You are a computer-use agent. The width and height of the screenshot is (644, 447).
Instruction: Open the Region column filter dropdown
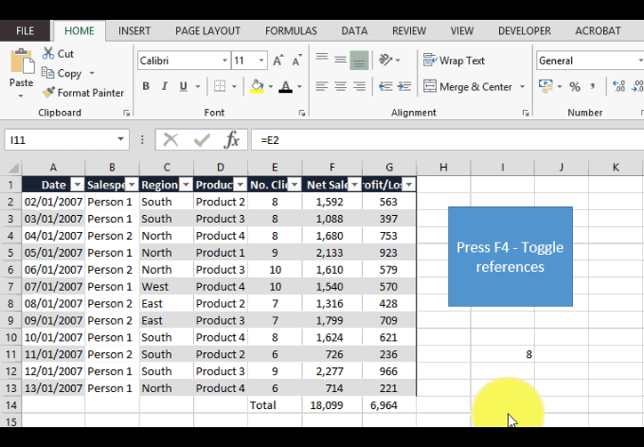pyautogui.click(x=186, y=185)
